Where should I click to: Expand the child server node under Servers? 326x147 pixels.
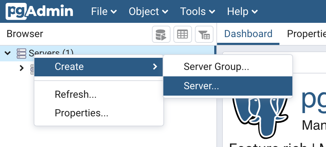21,68
